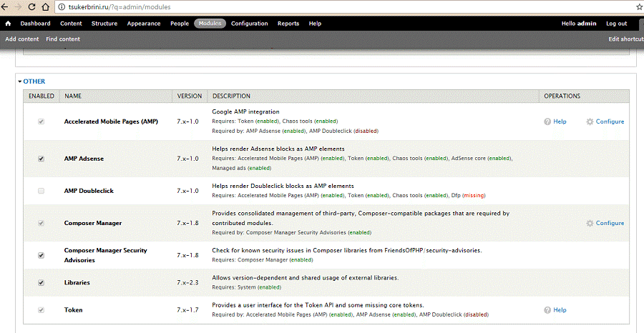
Task: Click the gear icon for Composer Manager
Action: pyautogui.click(x=590, y=223)
